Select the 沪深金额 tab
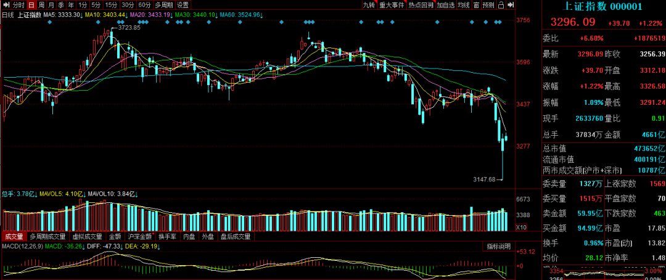 coord(139,236)
